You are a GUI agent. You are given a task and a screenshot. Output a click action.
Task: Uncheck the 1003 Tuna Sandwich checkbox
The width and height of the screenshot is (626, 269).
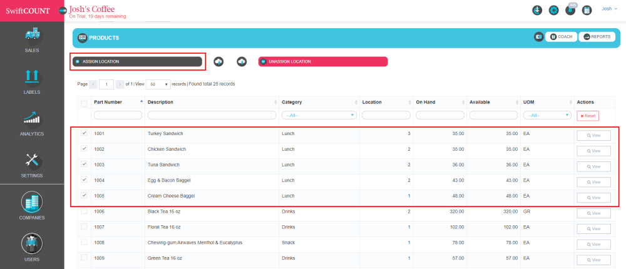tap(85, 164)
